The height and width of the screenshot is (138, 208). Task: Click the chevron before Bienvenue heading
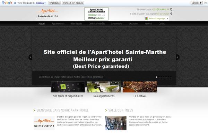[34, 110]
